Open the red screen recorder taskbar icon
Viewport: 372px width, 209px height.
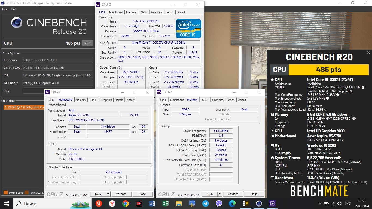139,203
